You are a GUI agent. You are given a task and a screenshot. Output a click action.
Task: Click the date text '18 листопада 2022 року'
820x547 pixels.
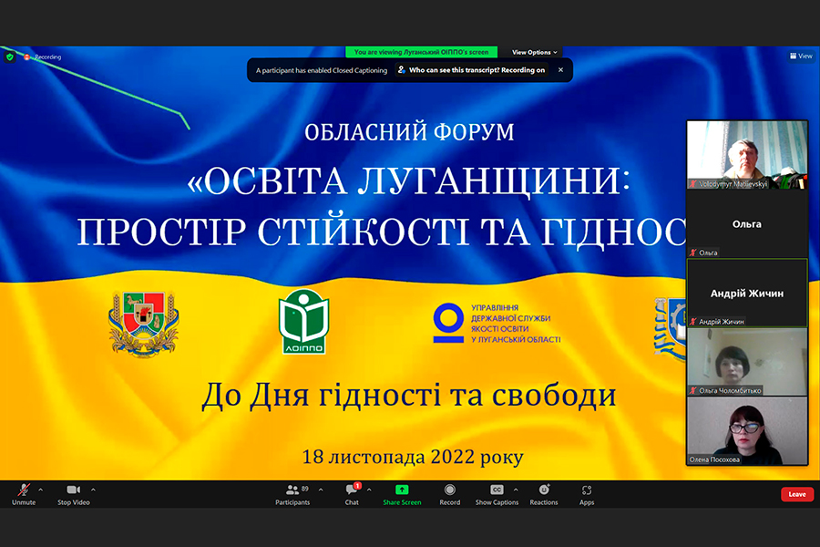click(x=413, y=457)
